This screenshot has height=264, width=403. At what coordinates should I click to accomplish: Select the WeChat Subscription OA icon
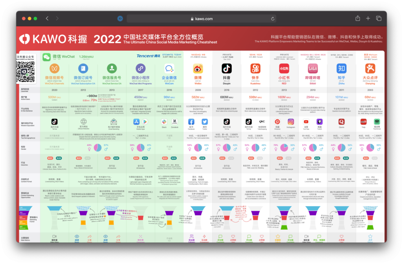(83, 68)
